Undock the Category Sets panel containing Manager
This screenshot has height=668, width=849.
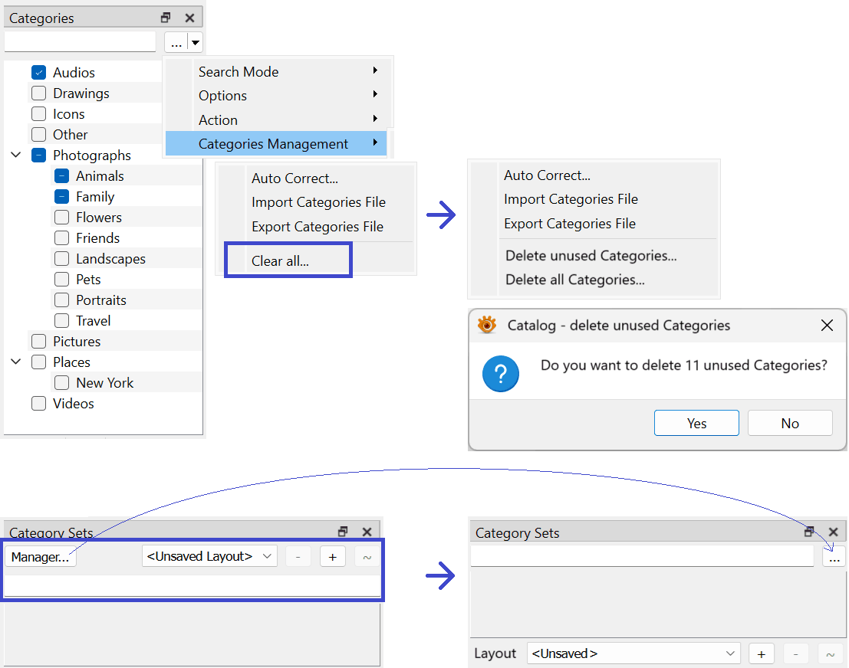(x=343, y=532)
